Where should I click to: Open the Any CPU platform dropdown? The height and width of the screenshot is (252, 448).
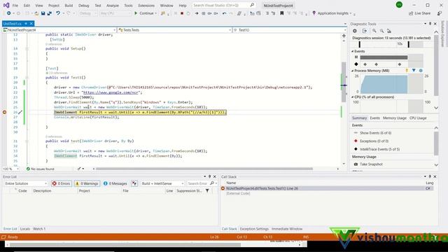pyautogui.click(x=115, y=13)
